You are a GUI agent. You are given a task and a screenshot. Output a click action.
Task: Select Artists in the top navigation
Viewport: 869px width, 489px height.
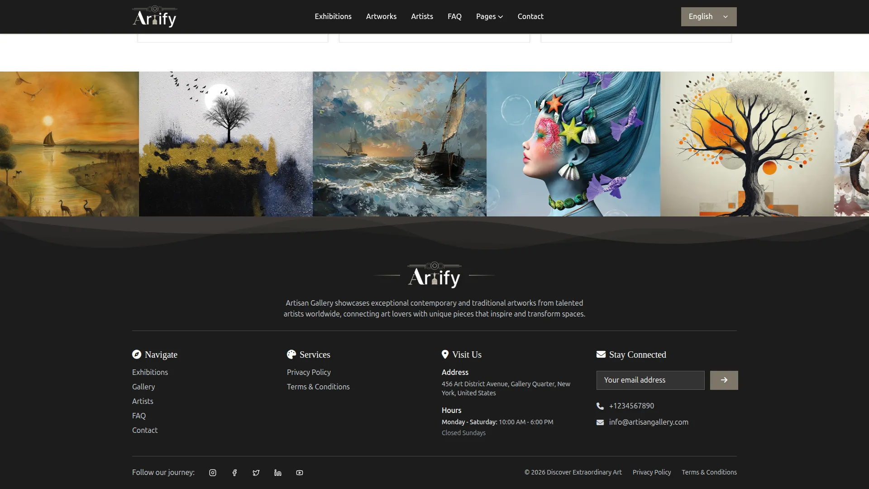[x=422, y=17]
